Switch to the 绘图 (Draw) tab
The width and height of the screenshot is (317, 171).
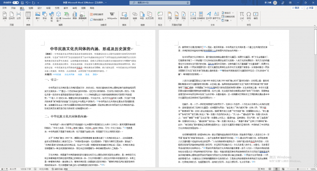point(31,8)
